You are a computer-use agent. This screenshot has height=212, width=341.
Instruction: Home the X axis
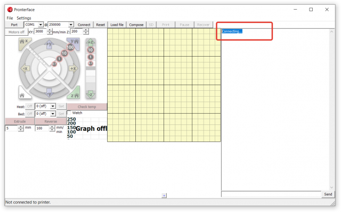tap(23, 43)
